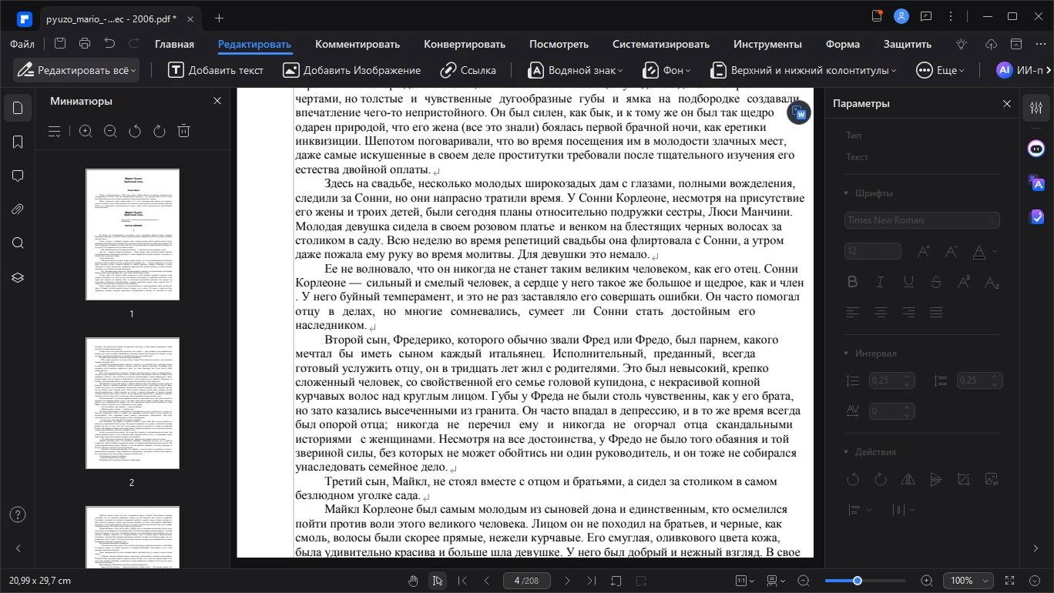Click the Ссылка button
1054x593 pixels.
(468, 70)
